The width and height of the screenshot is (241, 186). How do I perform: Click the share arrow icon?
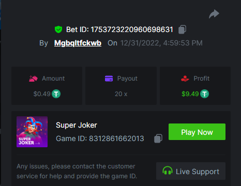214,14
